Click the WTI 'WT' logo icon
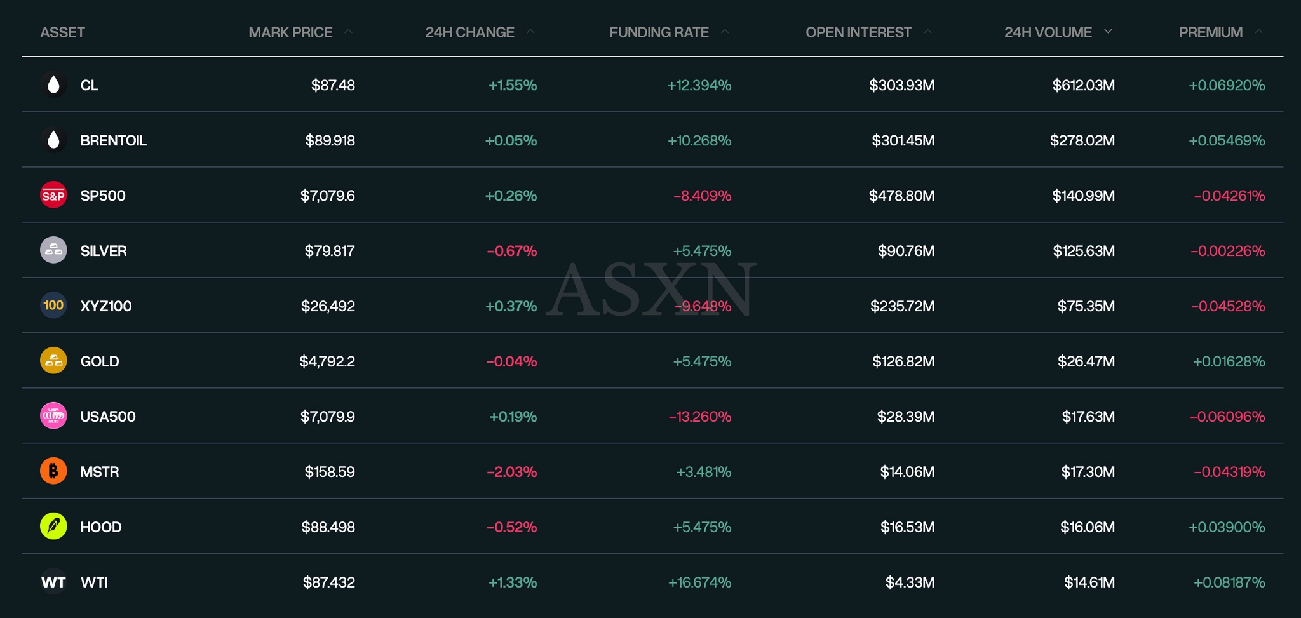1301x618 pixels. 53,582
